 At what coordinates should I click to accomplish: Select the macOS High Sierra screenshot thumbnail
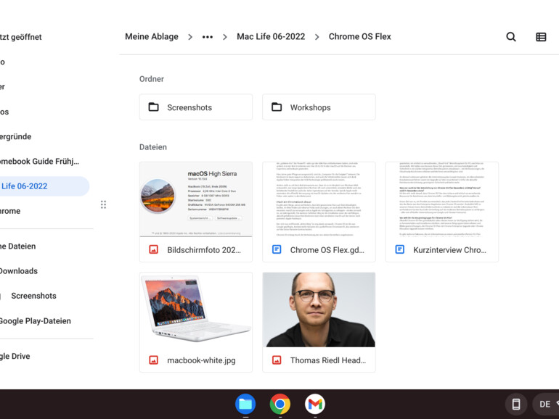(196, 199)
